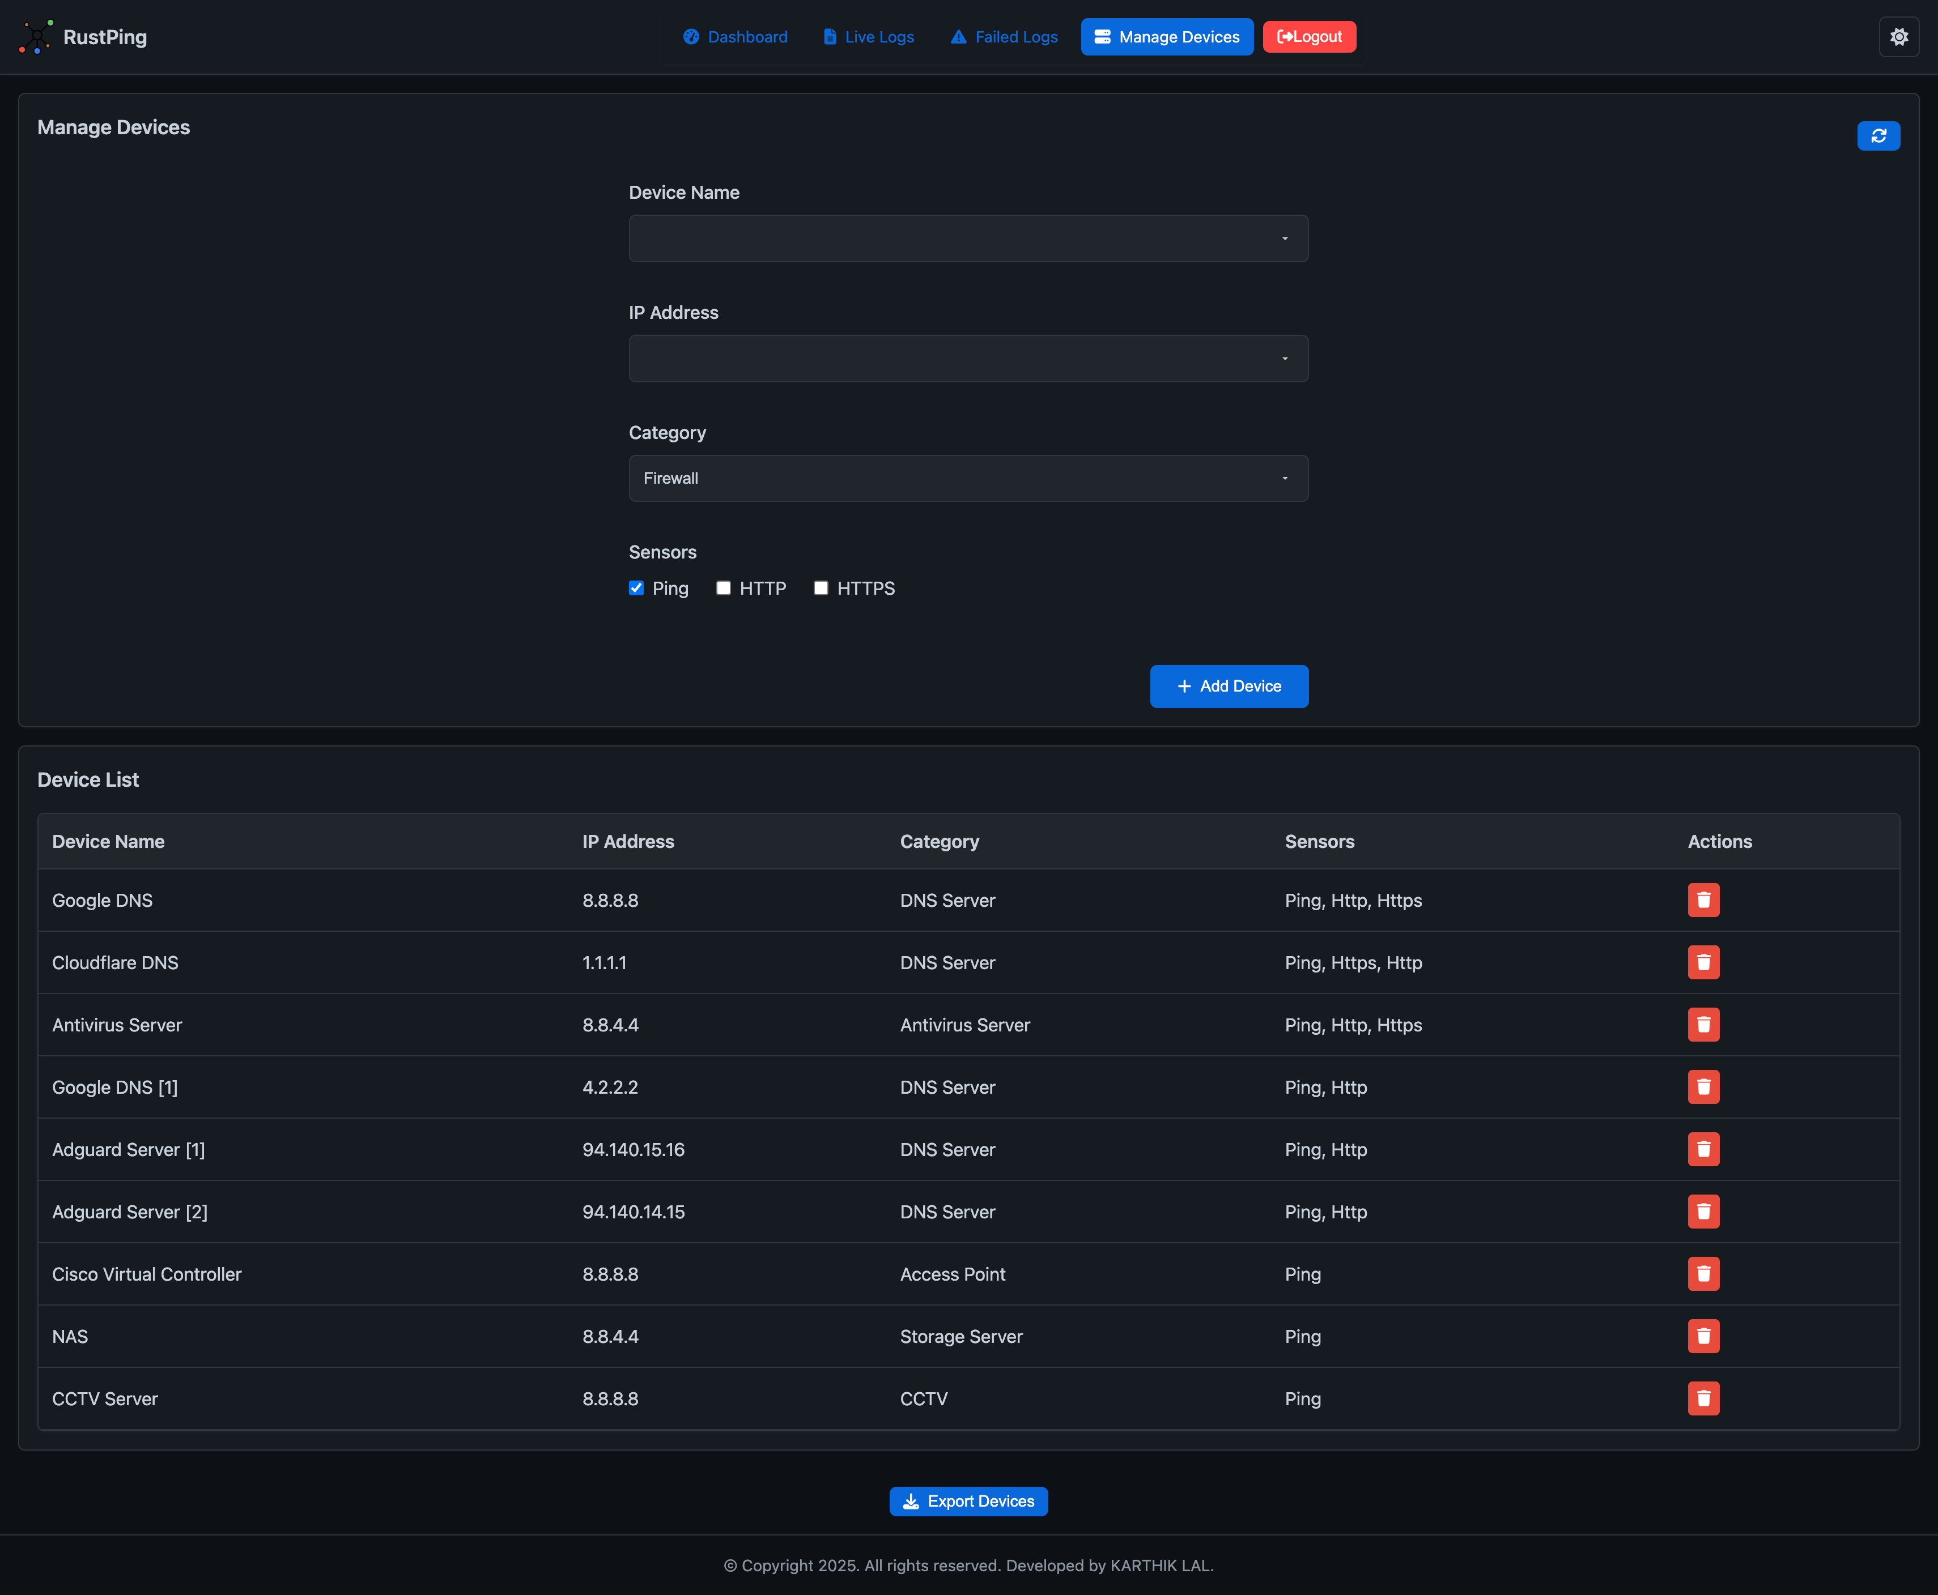Screen dimensions: 1938x1595
Task: Toggle the light/dark theme icon
Action: (1898, 37)
